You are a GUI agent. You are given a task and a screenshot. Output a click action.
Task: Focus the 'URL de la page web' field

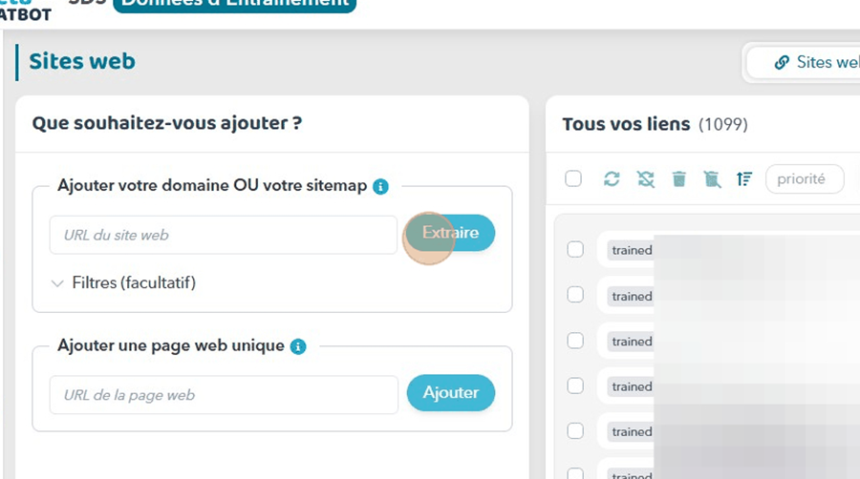[x=224, y=394]
